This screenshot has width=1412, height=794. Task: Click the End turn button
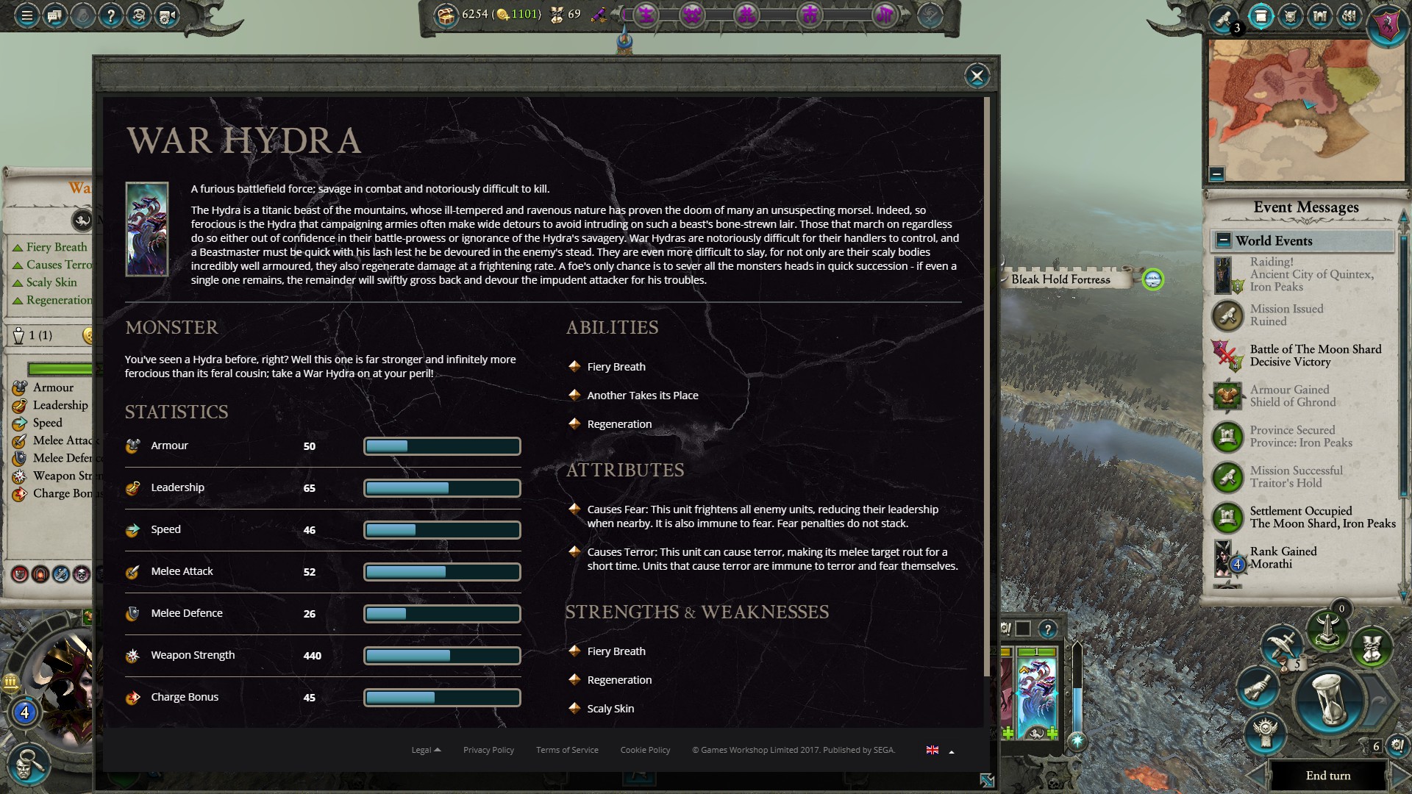click(1328, 776)
